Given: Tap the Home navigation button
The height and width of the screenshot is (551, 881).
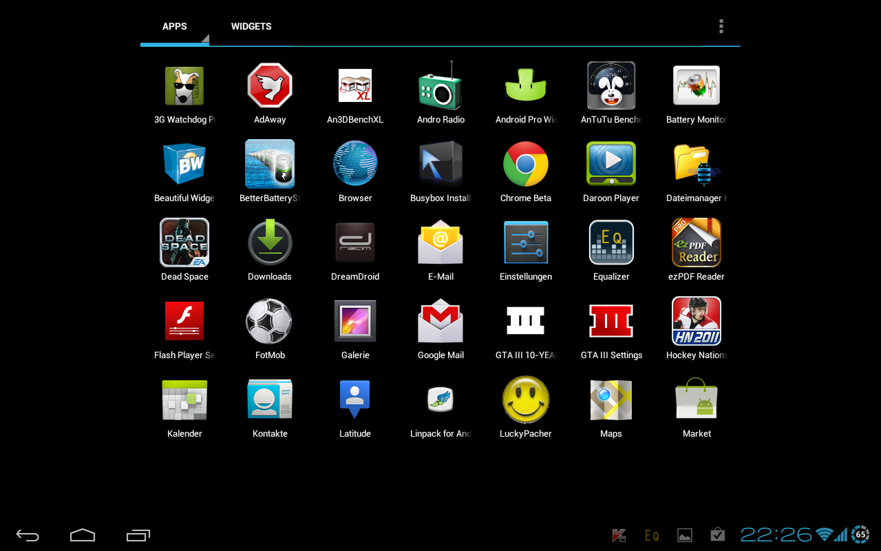Looking at the screenshot, I should click(x=83, y=535).
